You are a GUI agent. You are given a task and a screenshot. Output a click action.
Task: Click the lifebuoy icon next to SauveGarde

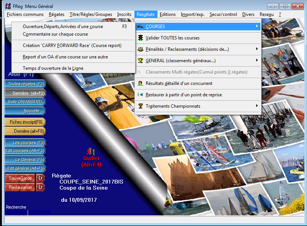(x=41, y=178)
